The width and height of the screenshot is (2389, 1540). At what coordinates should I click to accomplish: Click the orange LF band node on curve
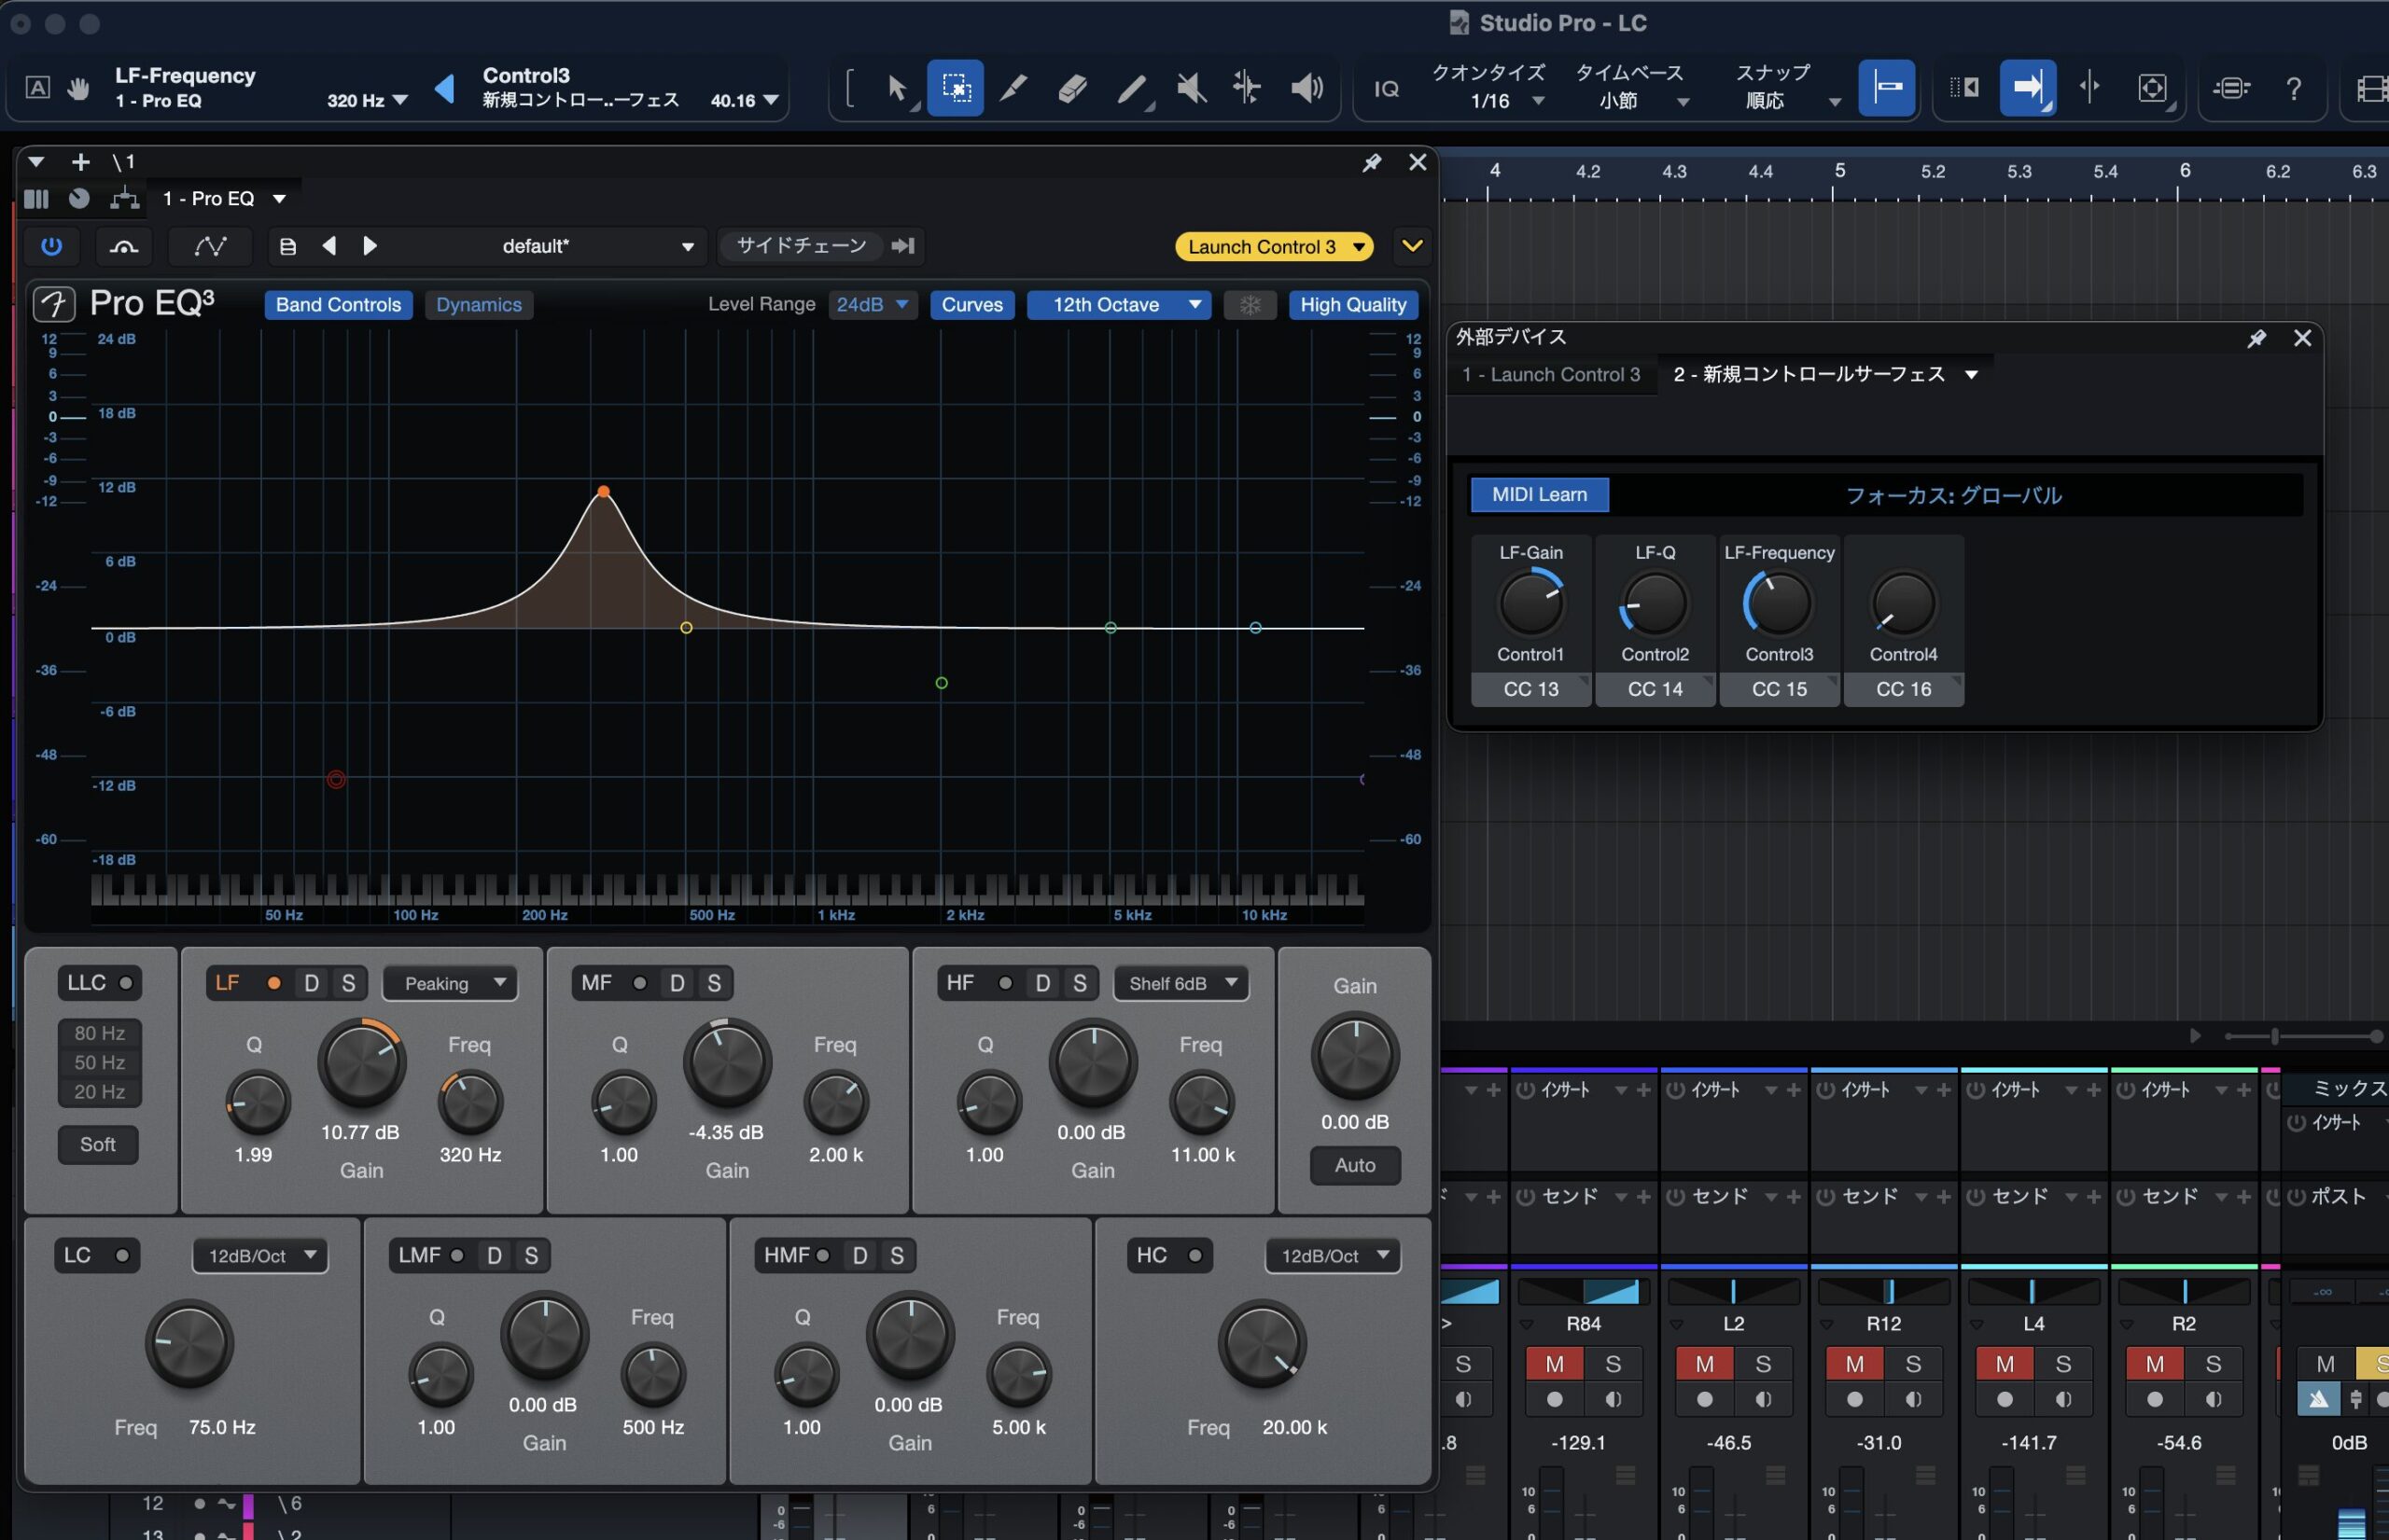603,492
